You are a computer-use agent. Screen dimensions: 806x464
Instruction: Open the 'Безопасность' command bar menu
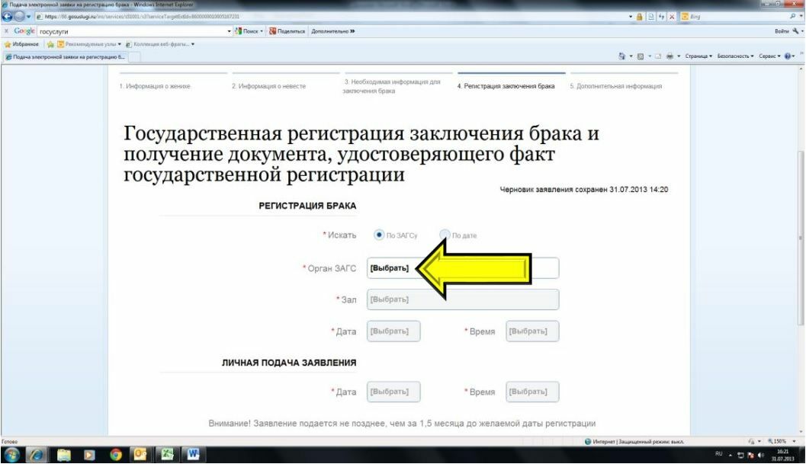[x=736, y=56]
